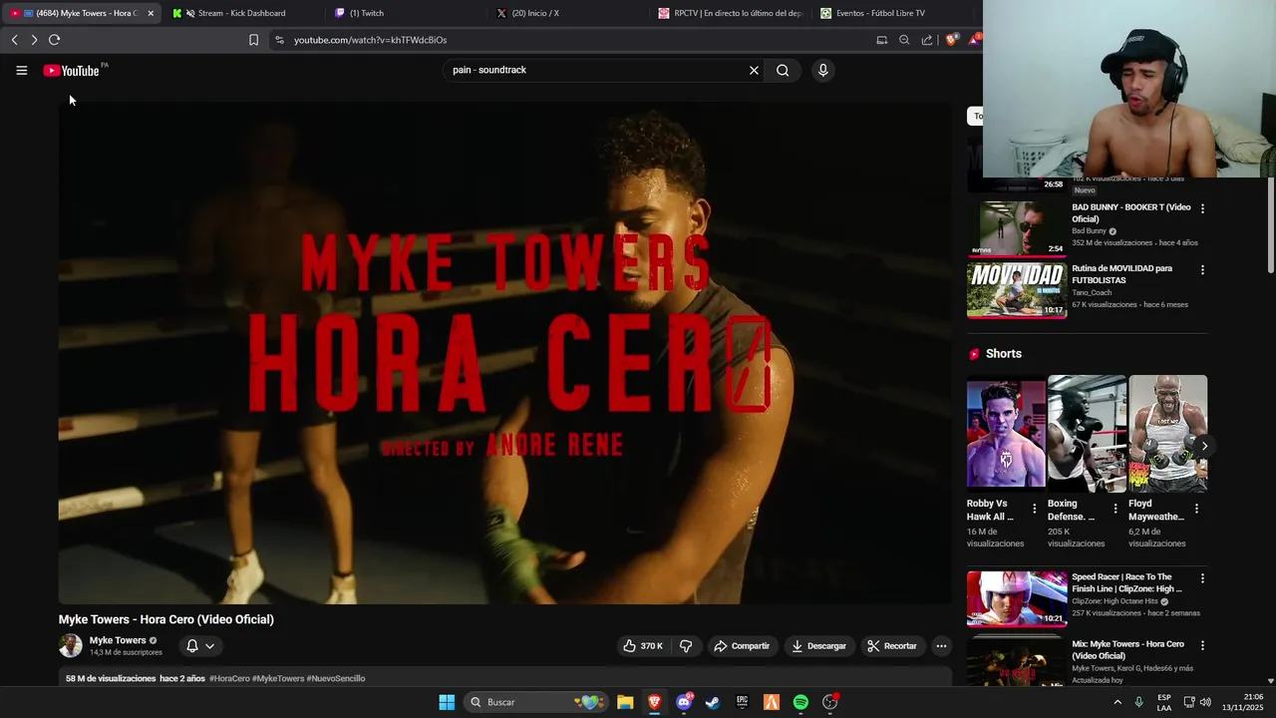The image size is (1276, 718).
Task: Open the BAD BUNNY - BOOKER T video thumbnail
Action: (x=1017, y=229)
